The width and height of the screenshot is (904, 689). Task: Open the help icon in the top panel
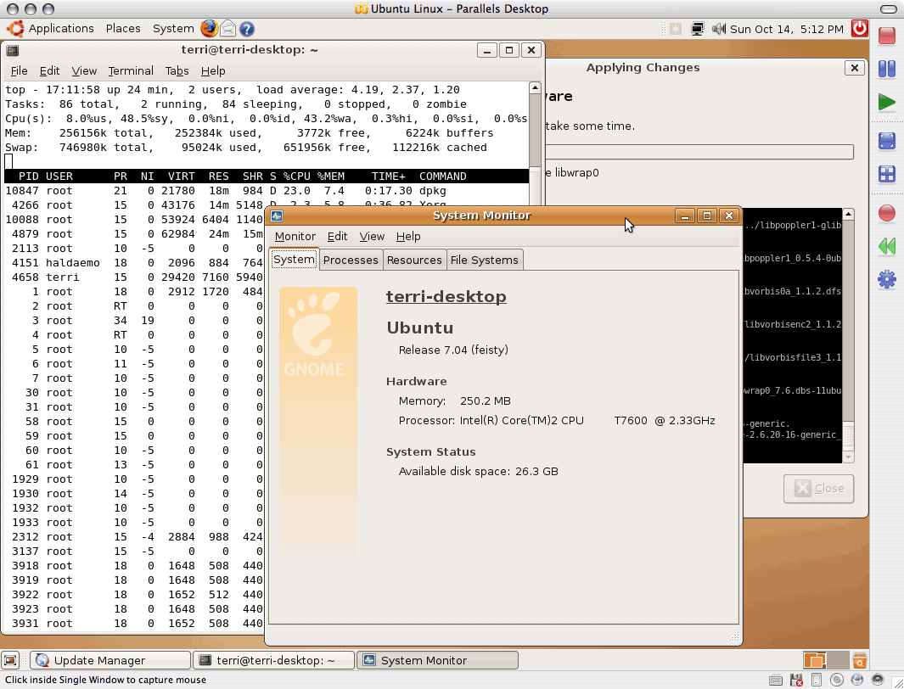click(x=246, y=29)
